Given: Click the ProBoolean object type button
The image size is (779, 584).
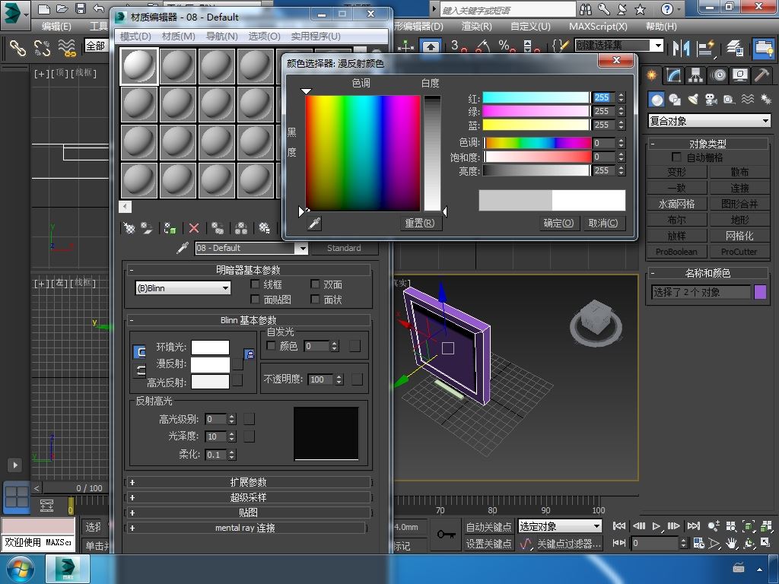Looking at the screenshot, I should [676, 252].
